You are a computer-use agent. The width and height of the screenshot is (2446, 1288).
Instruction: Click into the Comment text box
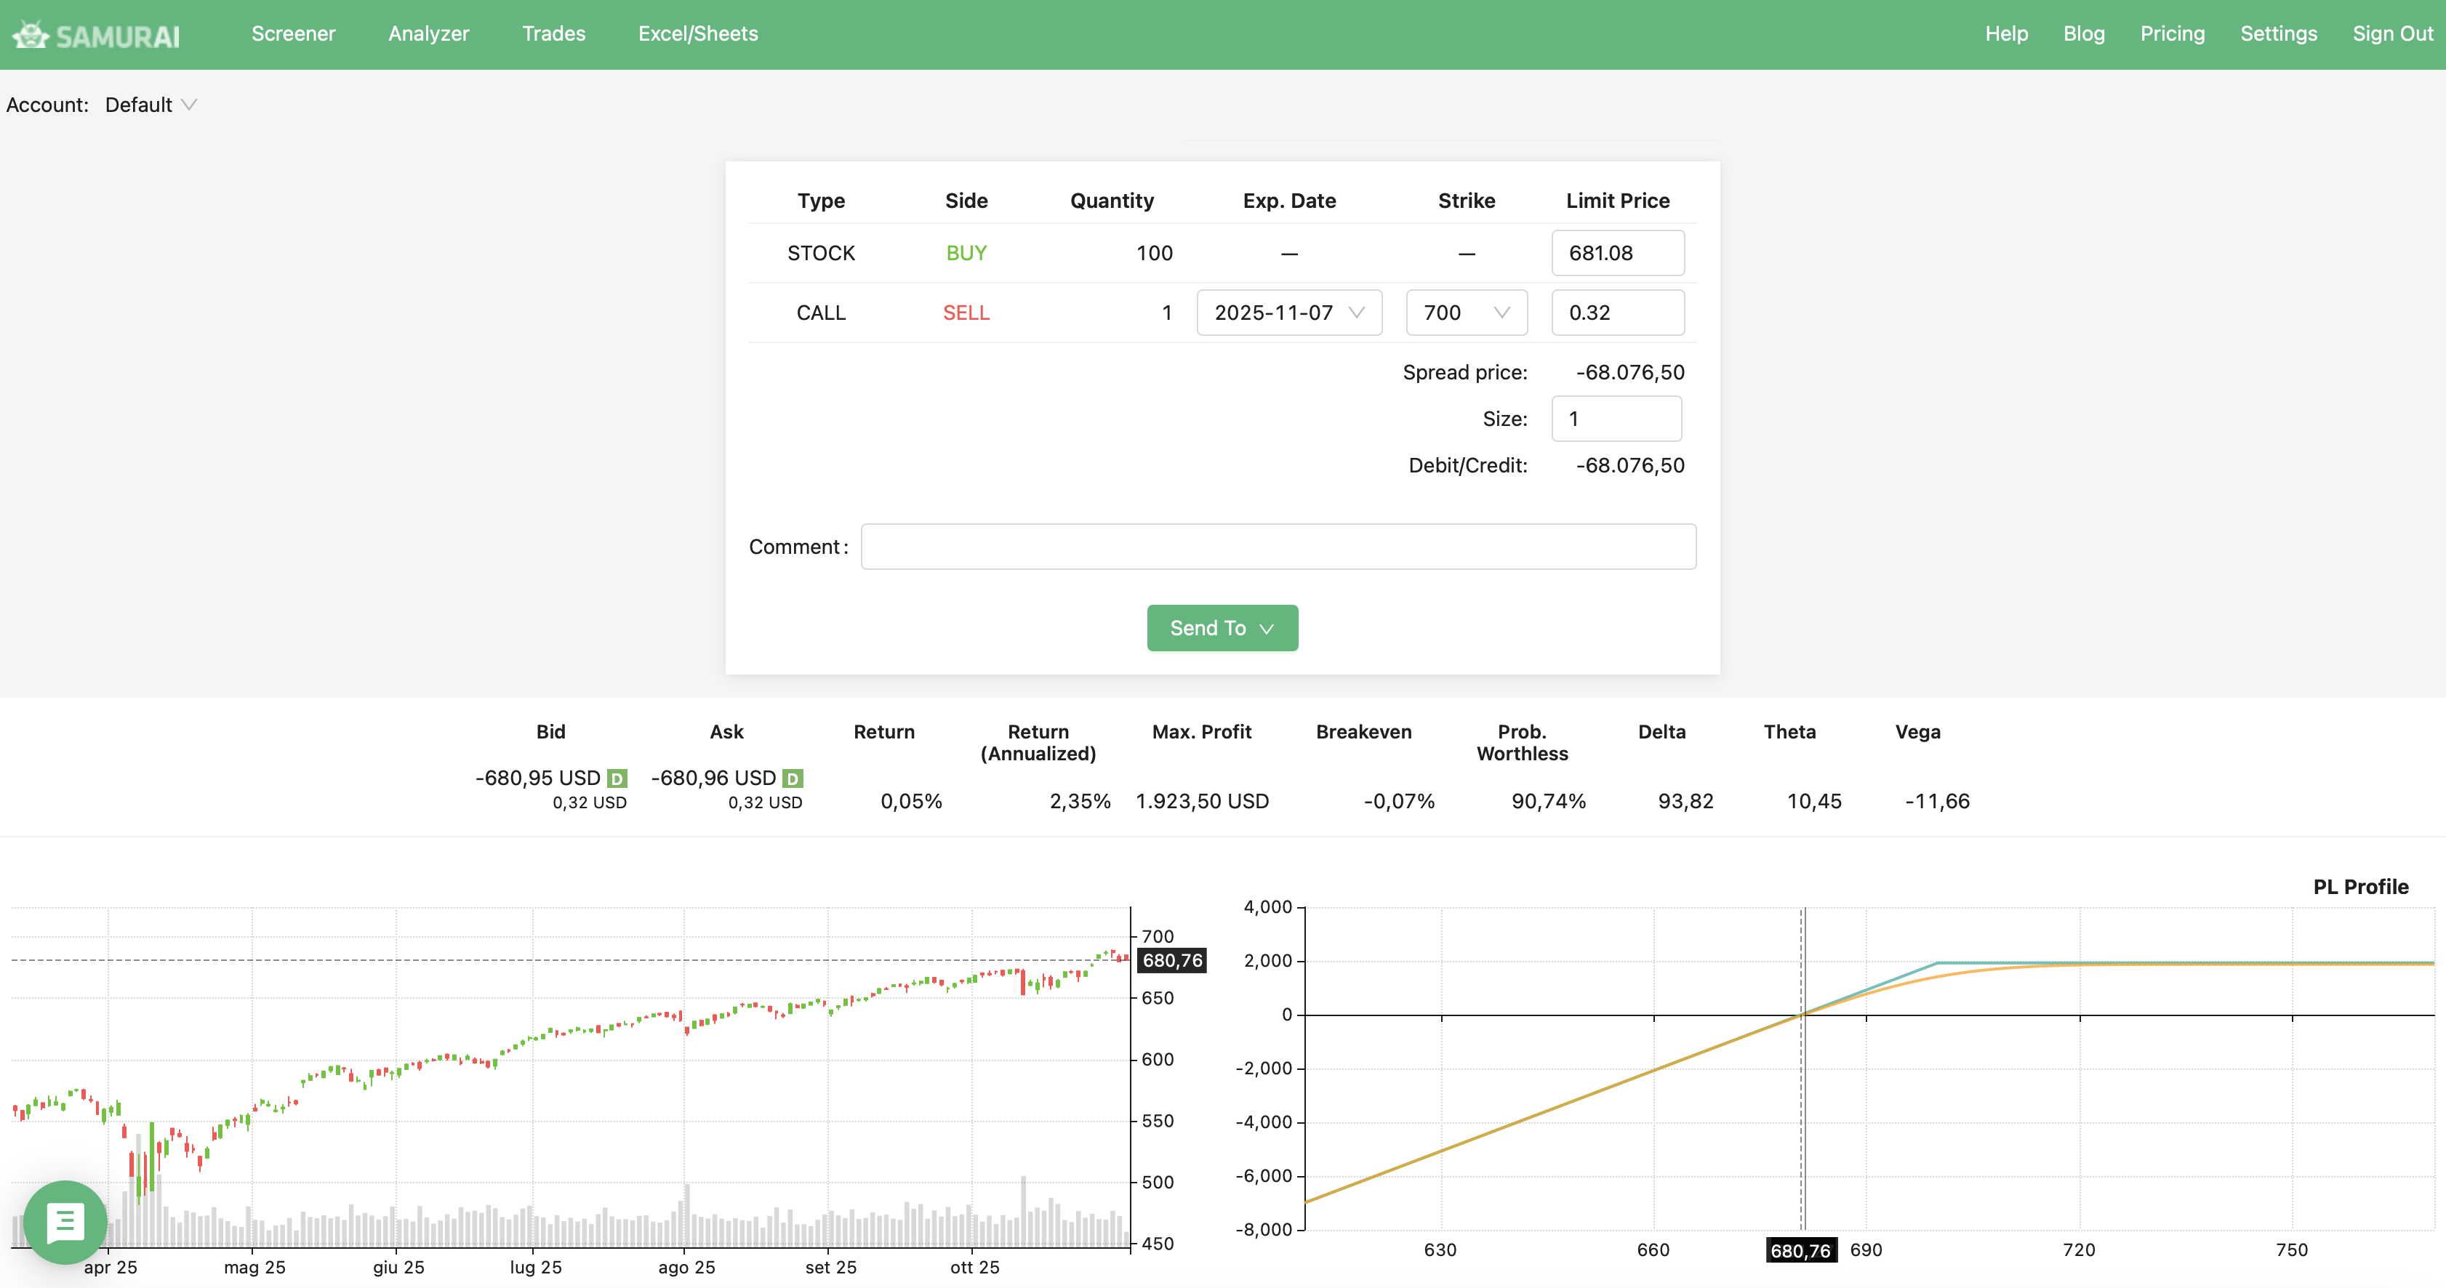click(1277, 547)
